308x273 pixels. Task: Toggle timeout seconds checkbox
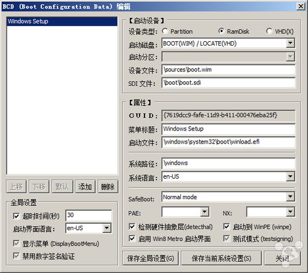tap(16, 216)
